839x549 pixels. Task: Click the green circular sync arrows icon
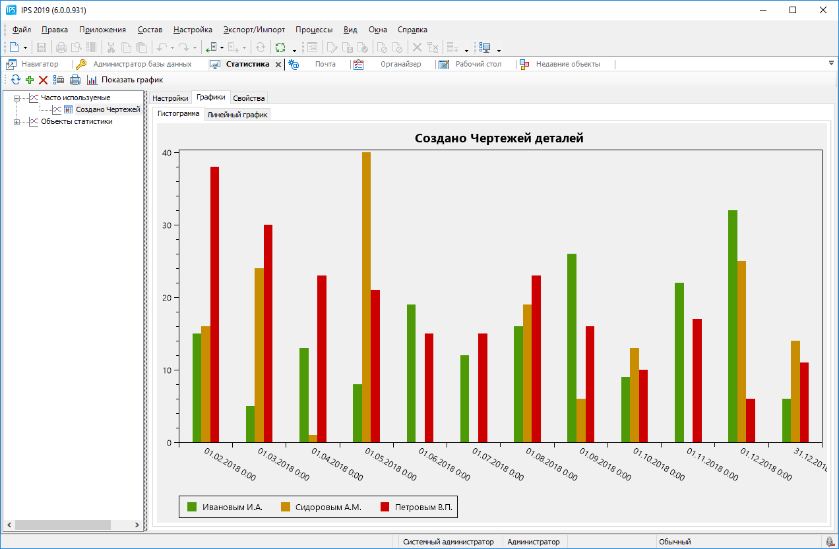[x=280, y=47]
